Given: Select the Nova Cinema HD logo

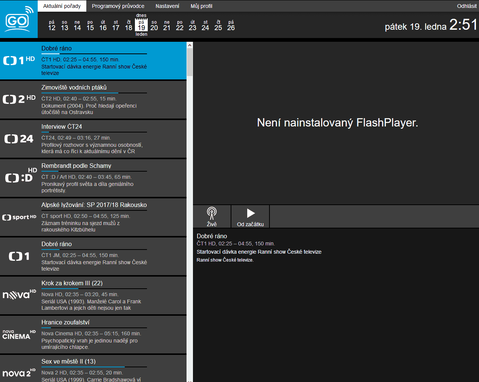Looking at the screenshot, I should click(x=18, y=335).
